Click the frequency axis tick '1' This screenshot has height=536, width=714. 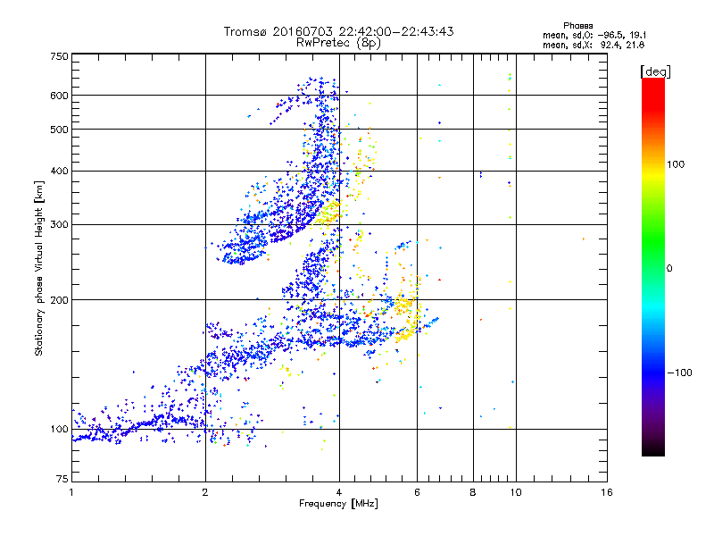pos(71,492)
